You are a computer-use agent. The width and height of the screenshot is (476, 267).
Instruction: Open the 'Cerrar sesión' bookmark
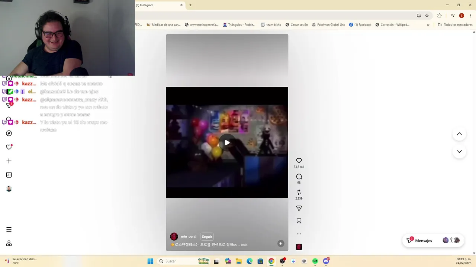click(297, 25)
